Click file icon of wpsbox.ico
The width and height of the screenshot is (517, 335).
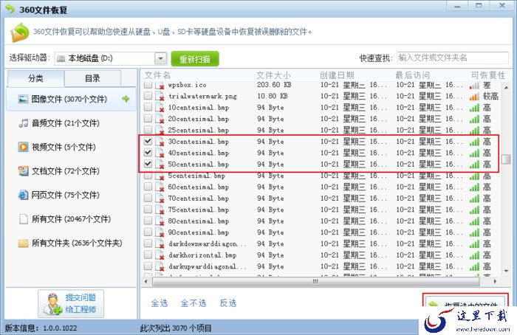coord(160,86)
